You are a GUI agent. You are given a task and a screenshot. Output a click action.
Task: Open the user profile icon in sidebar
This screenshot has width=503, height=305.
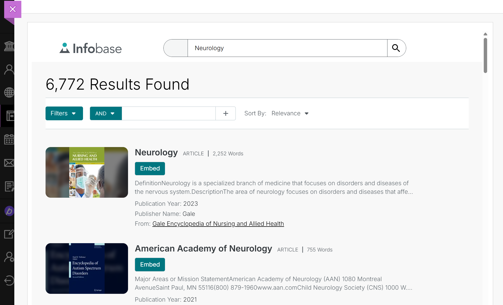(x=9, y=70)
